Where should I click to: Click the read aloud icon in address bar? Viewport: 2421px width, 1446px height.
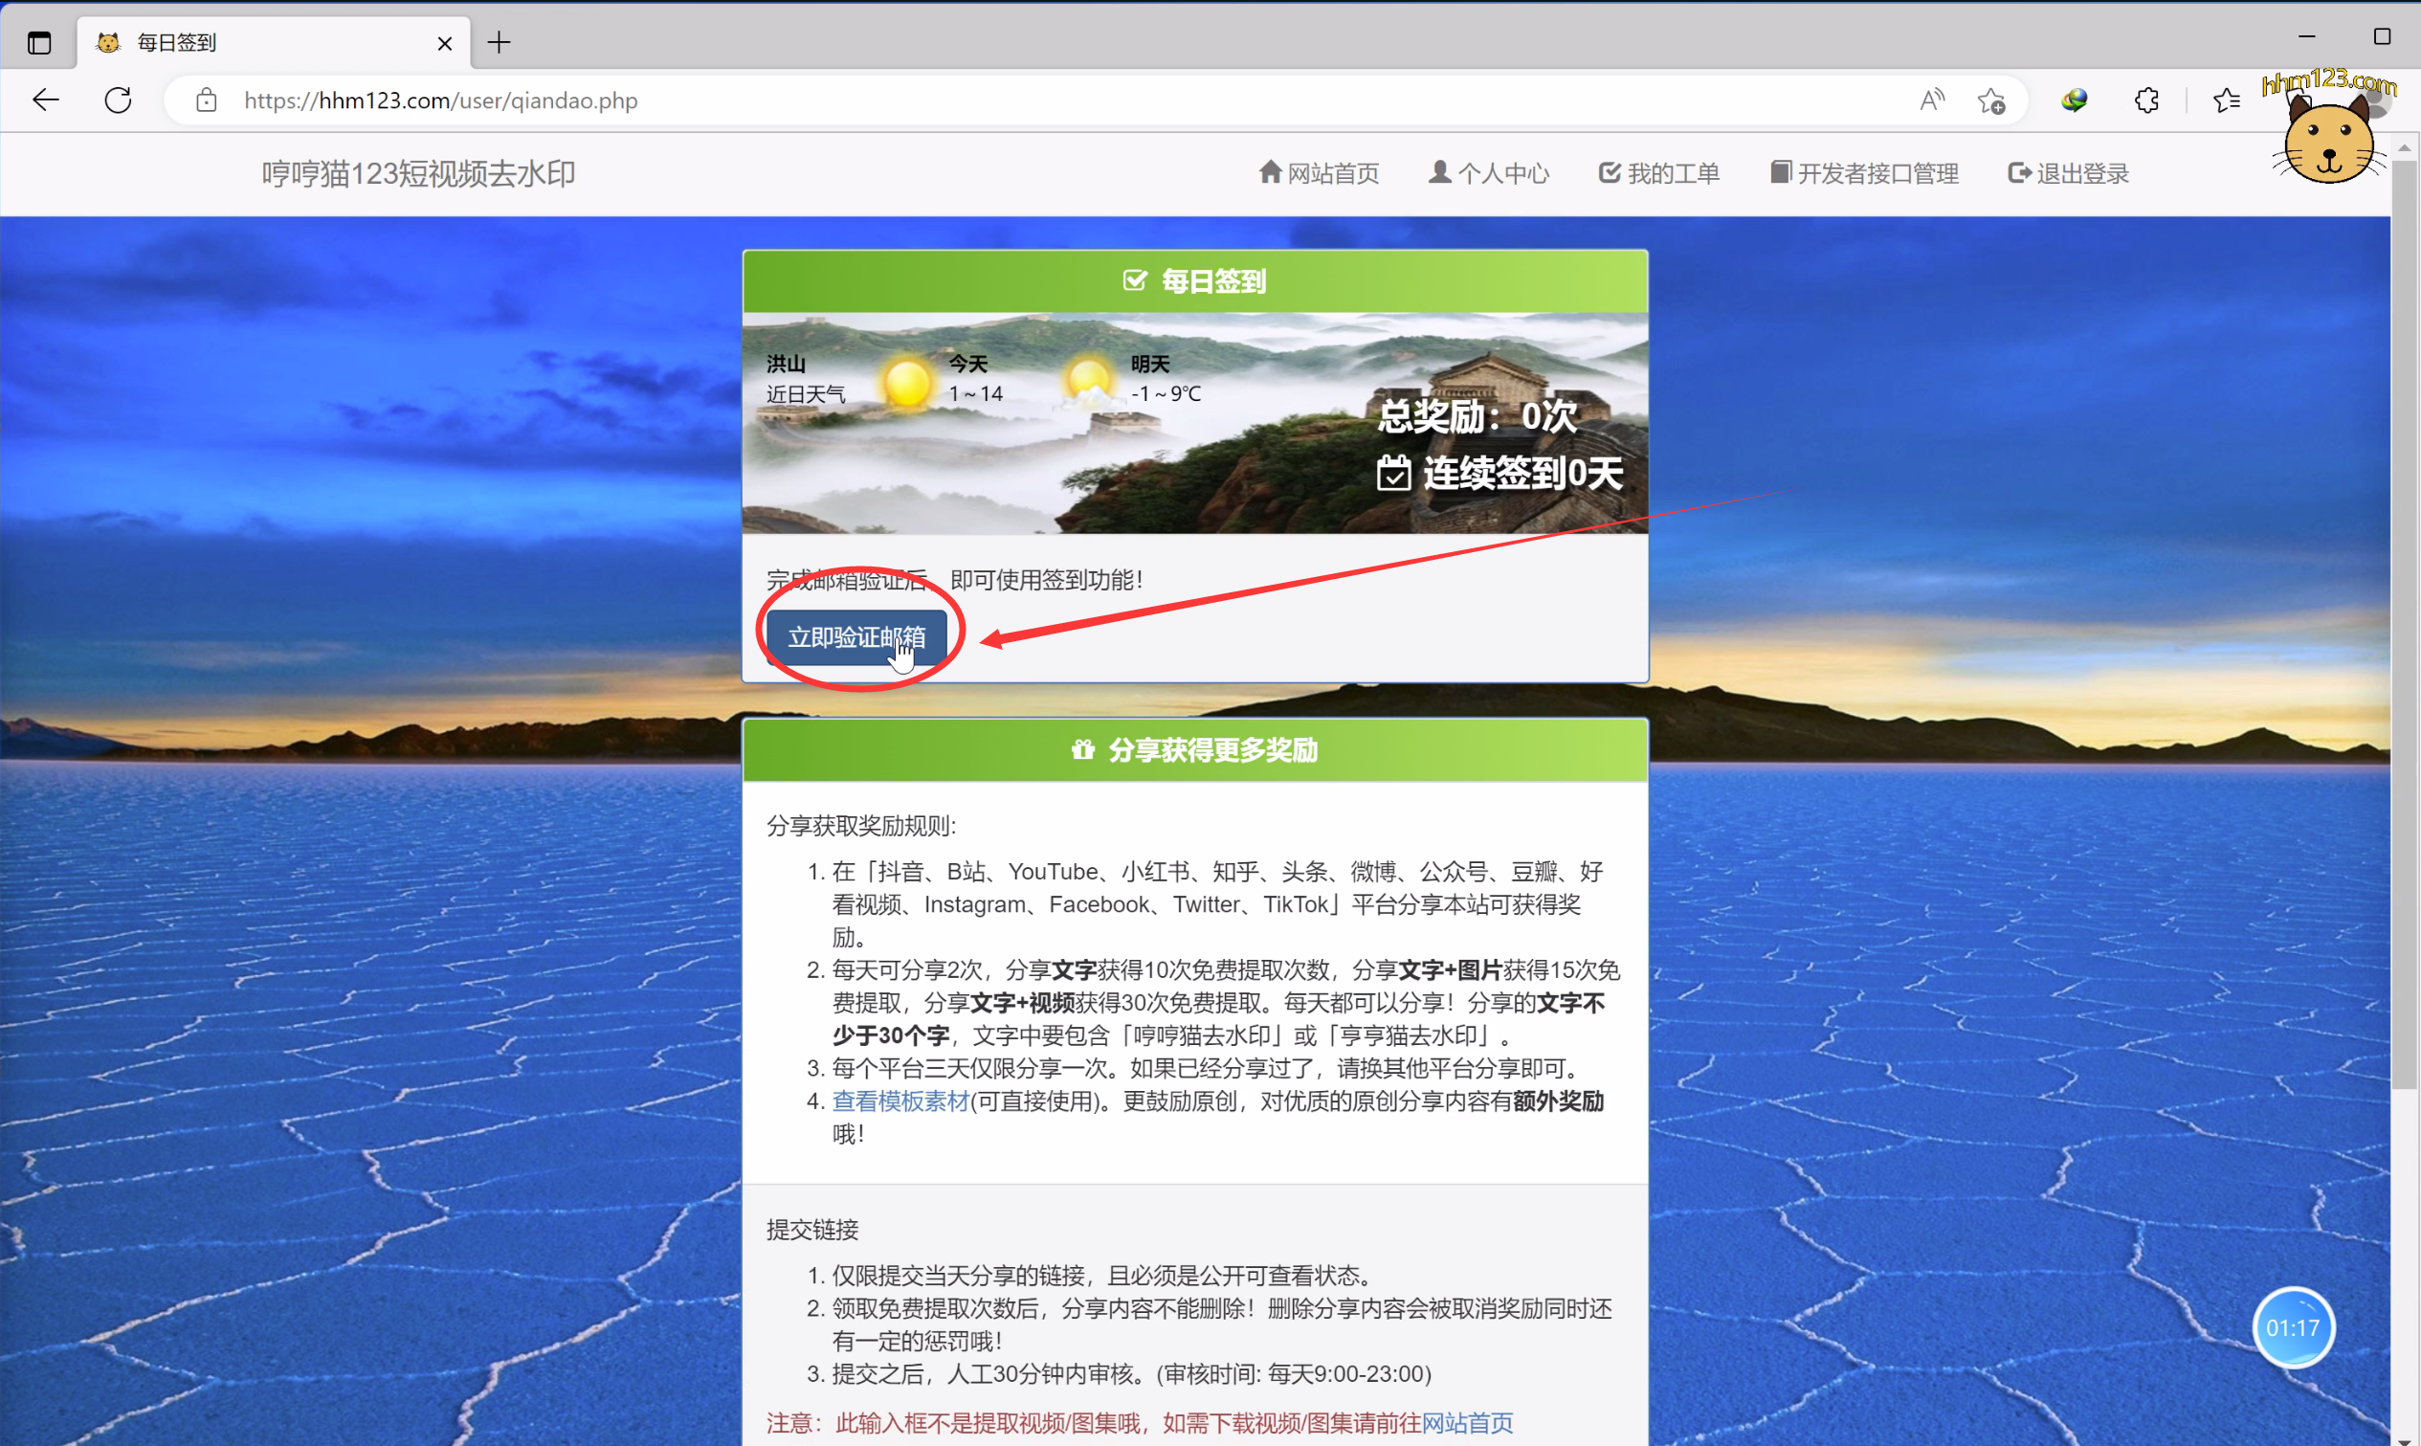point(1931,100)
